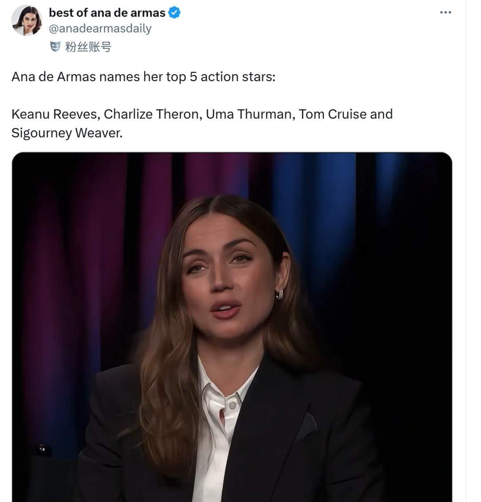
Task: Open the profile avatar of the poster
Action: pyautogui.click(x=27, y=21)
